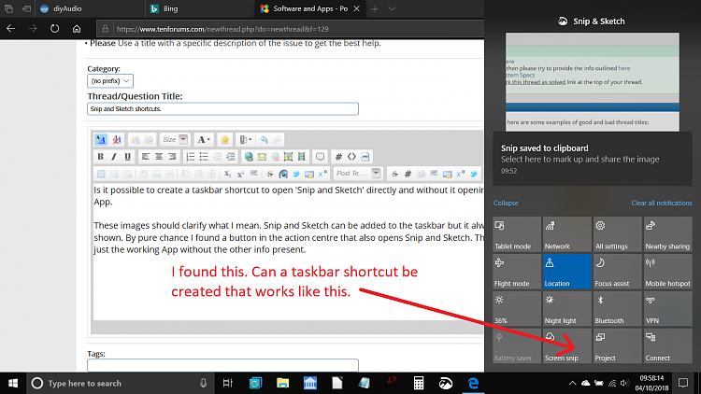Viewport: 701px width, 394px height.
Task: Align text right in editor
Action: (172, 157)
